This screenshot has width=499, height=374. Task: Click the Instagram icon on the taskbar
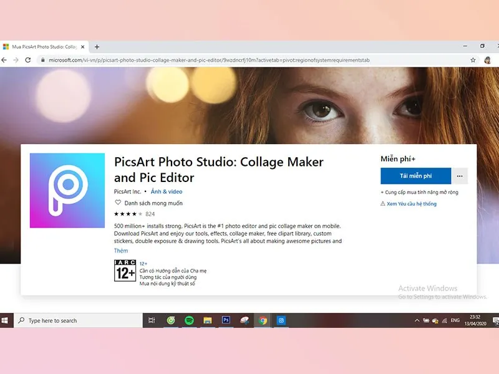click(281, 320)
